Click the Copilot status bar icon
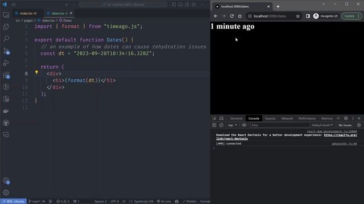364x204 pixels. click(177, 202)
